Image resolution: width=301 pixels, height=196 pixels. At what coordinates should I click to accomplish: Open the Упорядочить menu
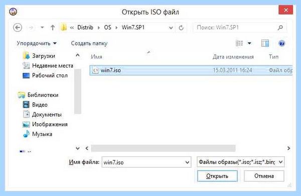click(37, 43)
